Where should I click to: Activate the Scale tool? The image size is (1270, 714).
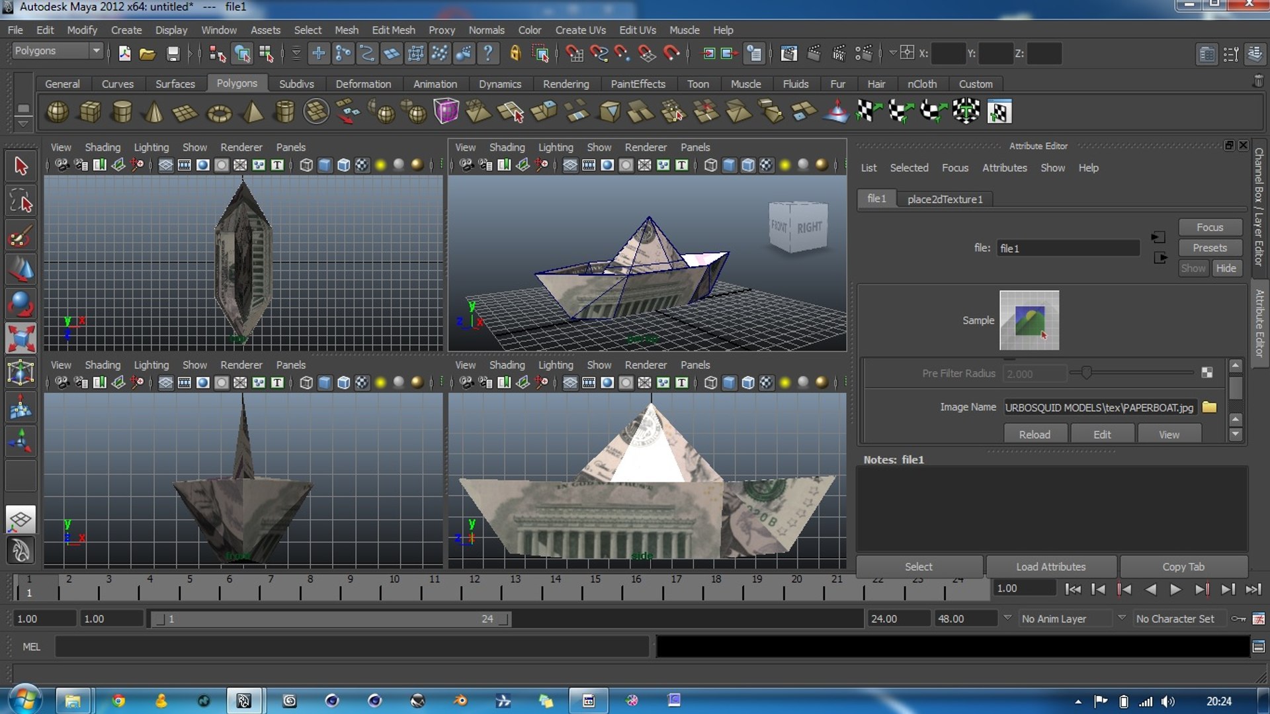pos(21,338)
